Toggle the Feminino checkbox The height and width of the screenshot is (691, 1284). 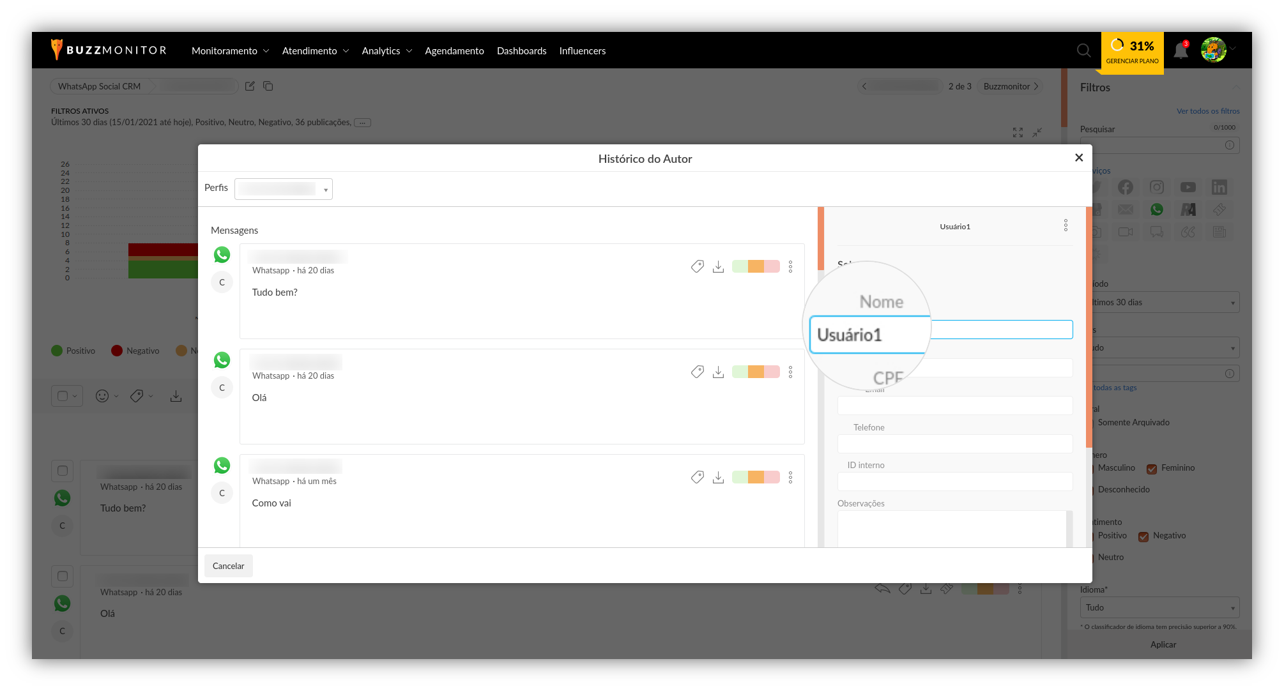click(1152, 469)
